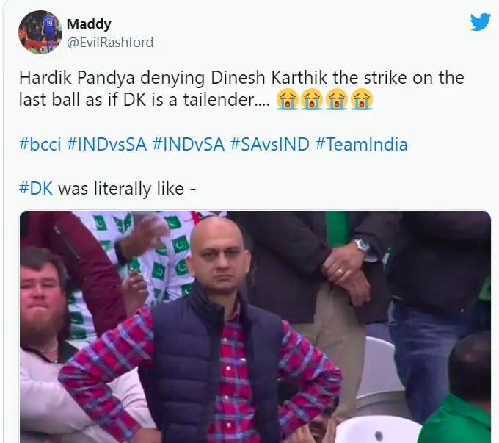Image resolution: width=499 pixels, height=443 pixels.
Task: Follow the #INDvsSA hashtag link
Action: pyautogui.click(x=106, y=144)
